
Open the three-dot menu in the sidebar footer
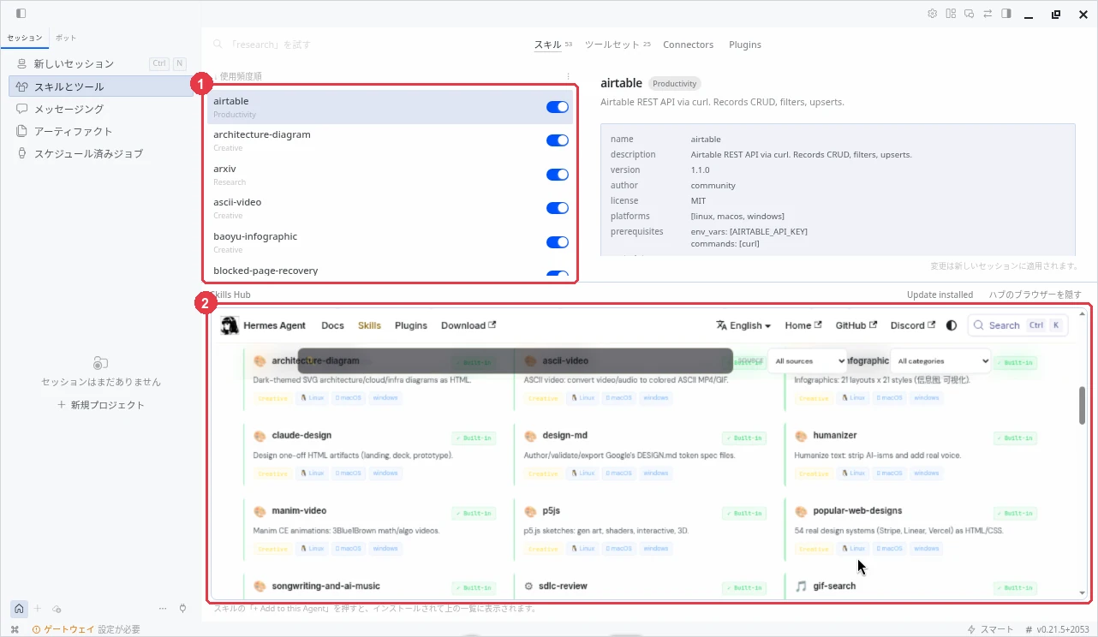(163, 609)
